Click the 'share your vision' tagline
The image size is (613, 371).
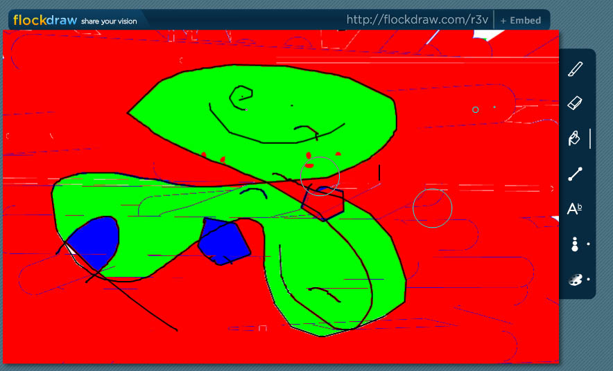[x=109, y=21]
